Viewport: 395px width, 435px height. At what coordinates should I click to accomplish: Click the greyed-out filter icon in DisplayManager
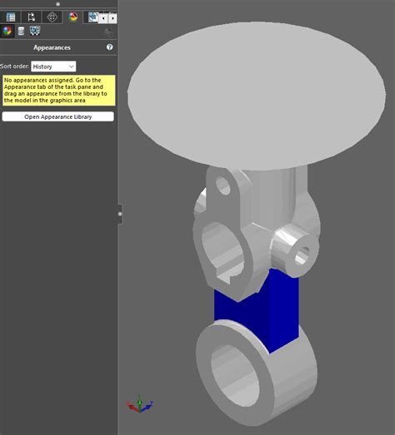[108, 32]
